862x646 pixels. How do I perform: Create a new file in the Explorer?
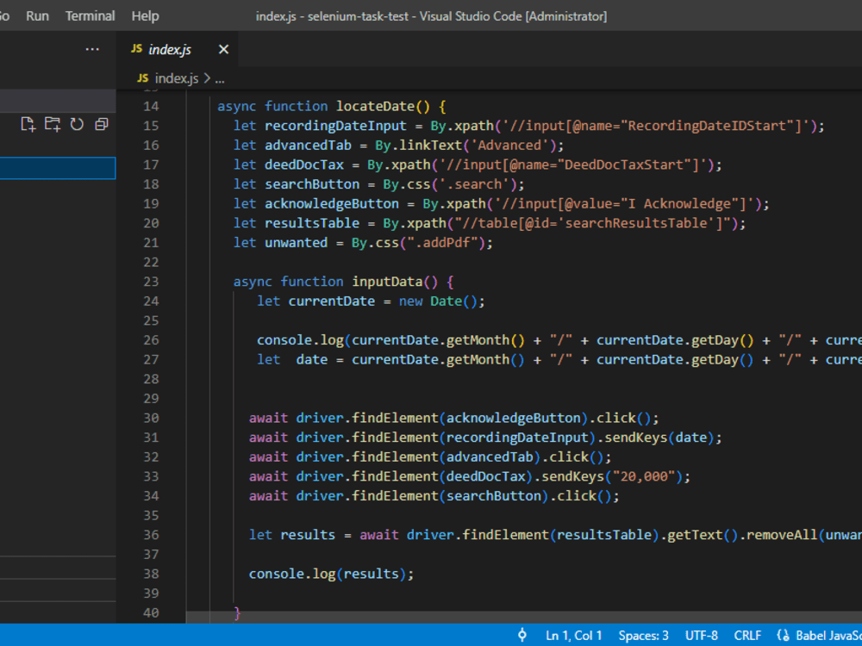click(27, 124)
